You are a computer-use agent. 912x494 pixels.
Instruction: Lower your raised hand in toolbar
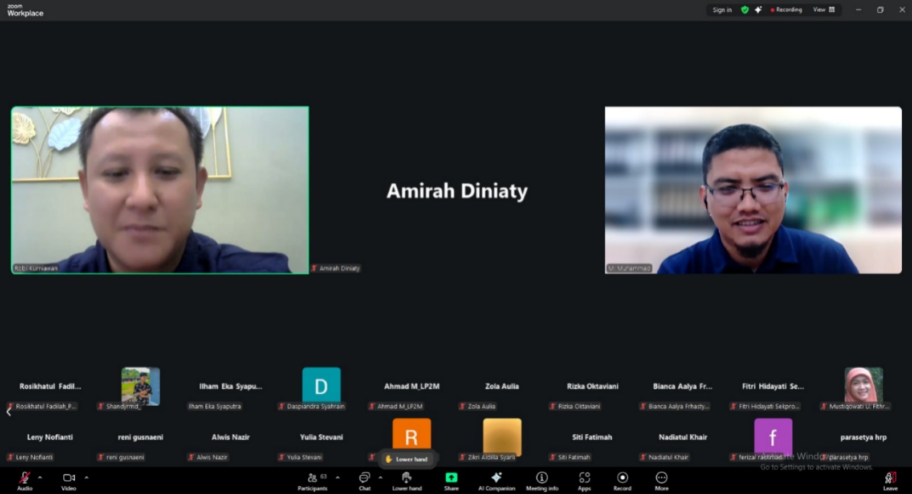click(x=406, y=480)
